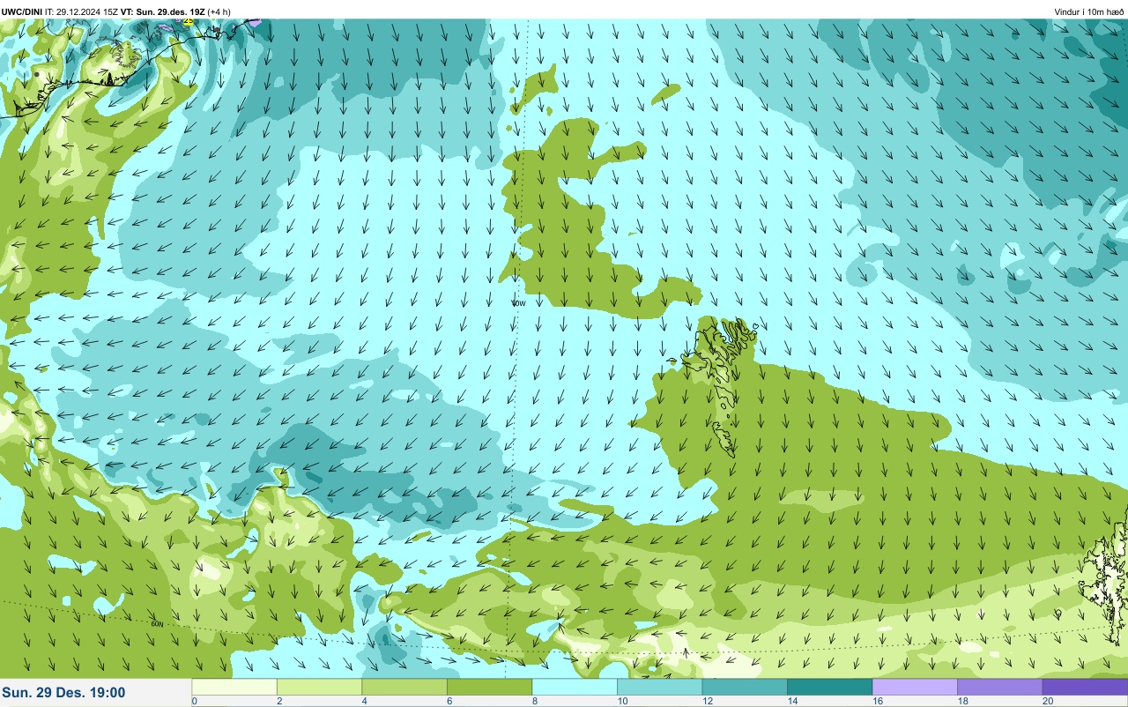Click the olive green 6–8 legend swatch
This screenshot has width=1128, height=707.
click(489, 687)
